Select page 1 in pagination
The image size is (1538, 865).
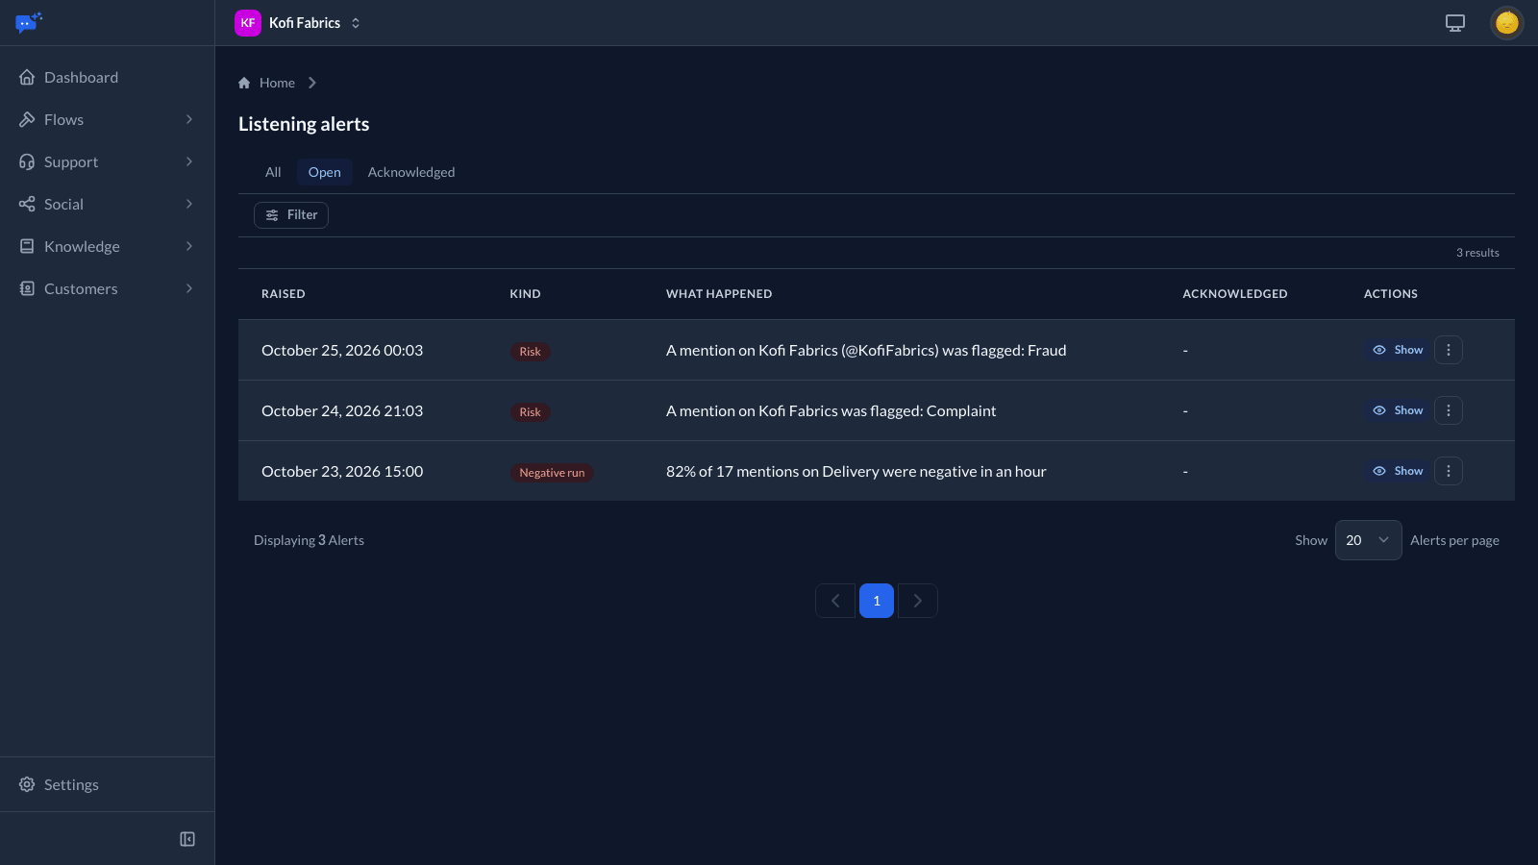[x=877, y=601]
